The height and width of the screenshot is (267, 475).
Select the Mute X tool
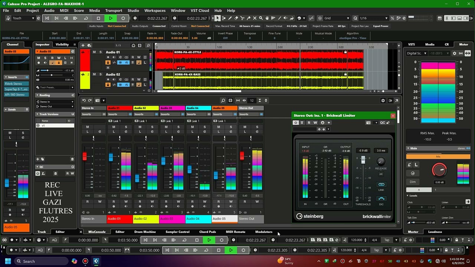click(255, 18)
